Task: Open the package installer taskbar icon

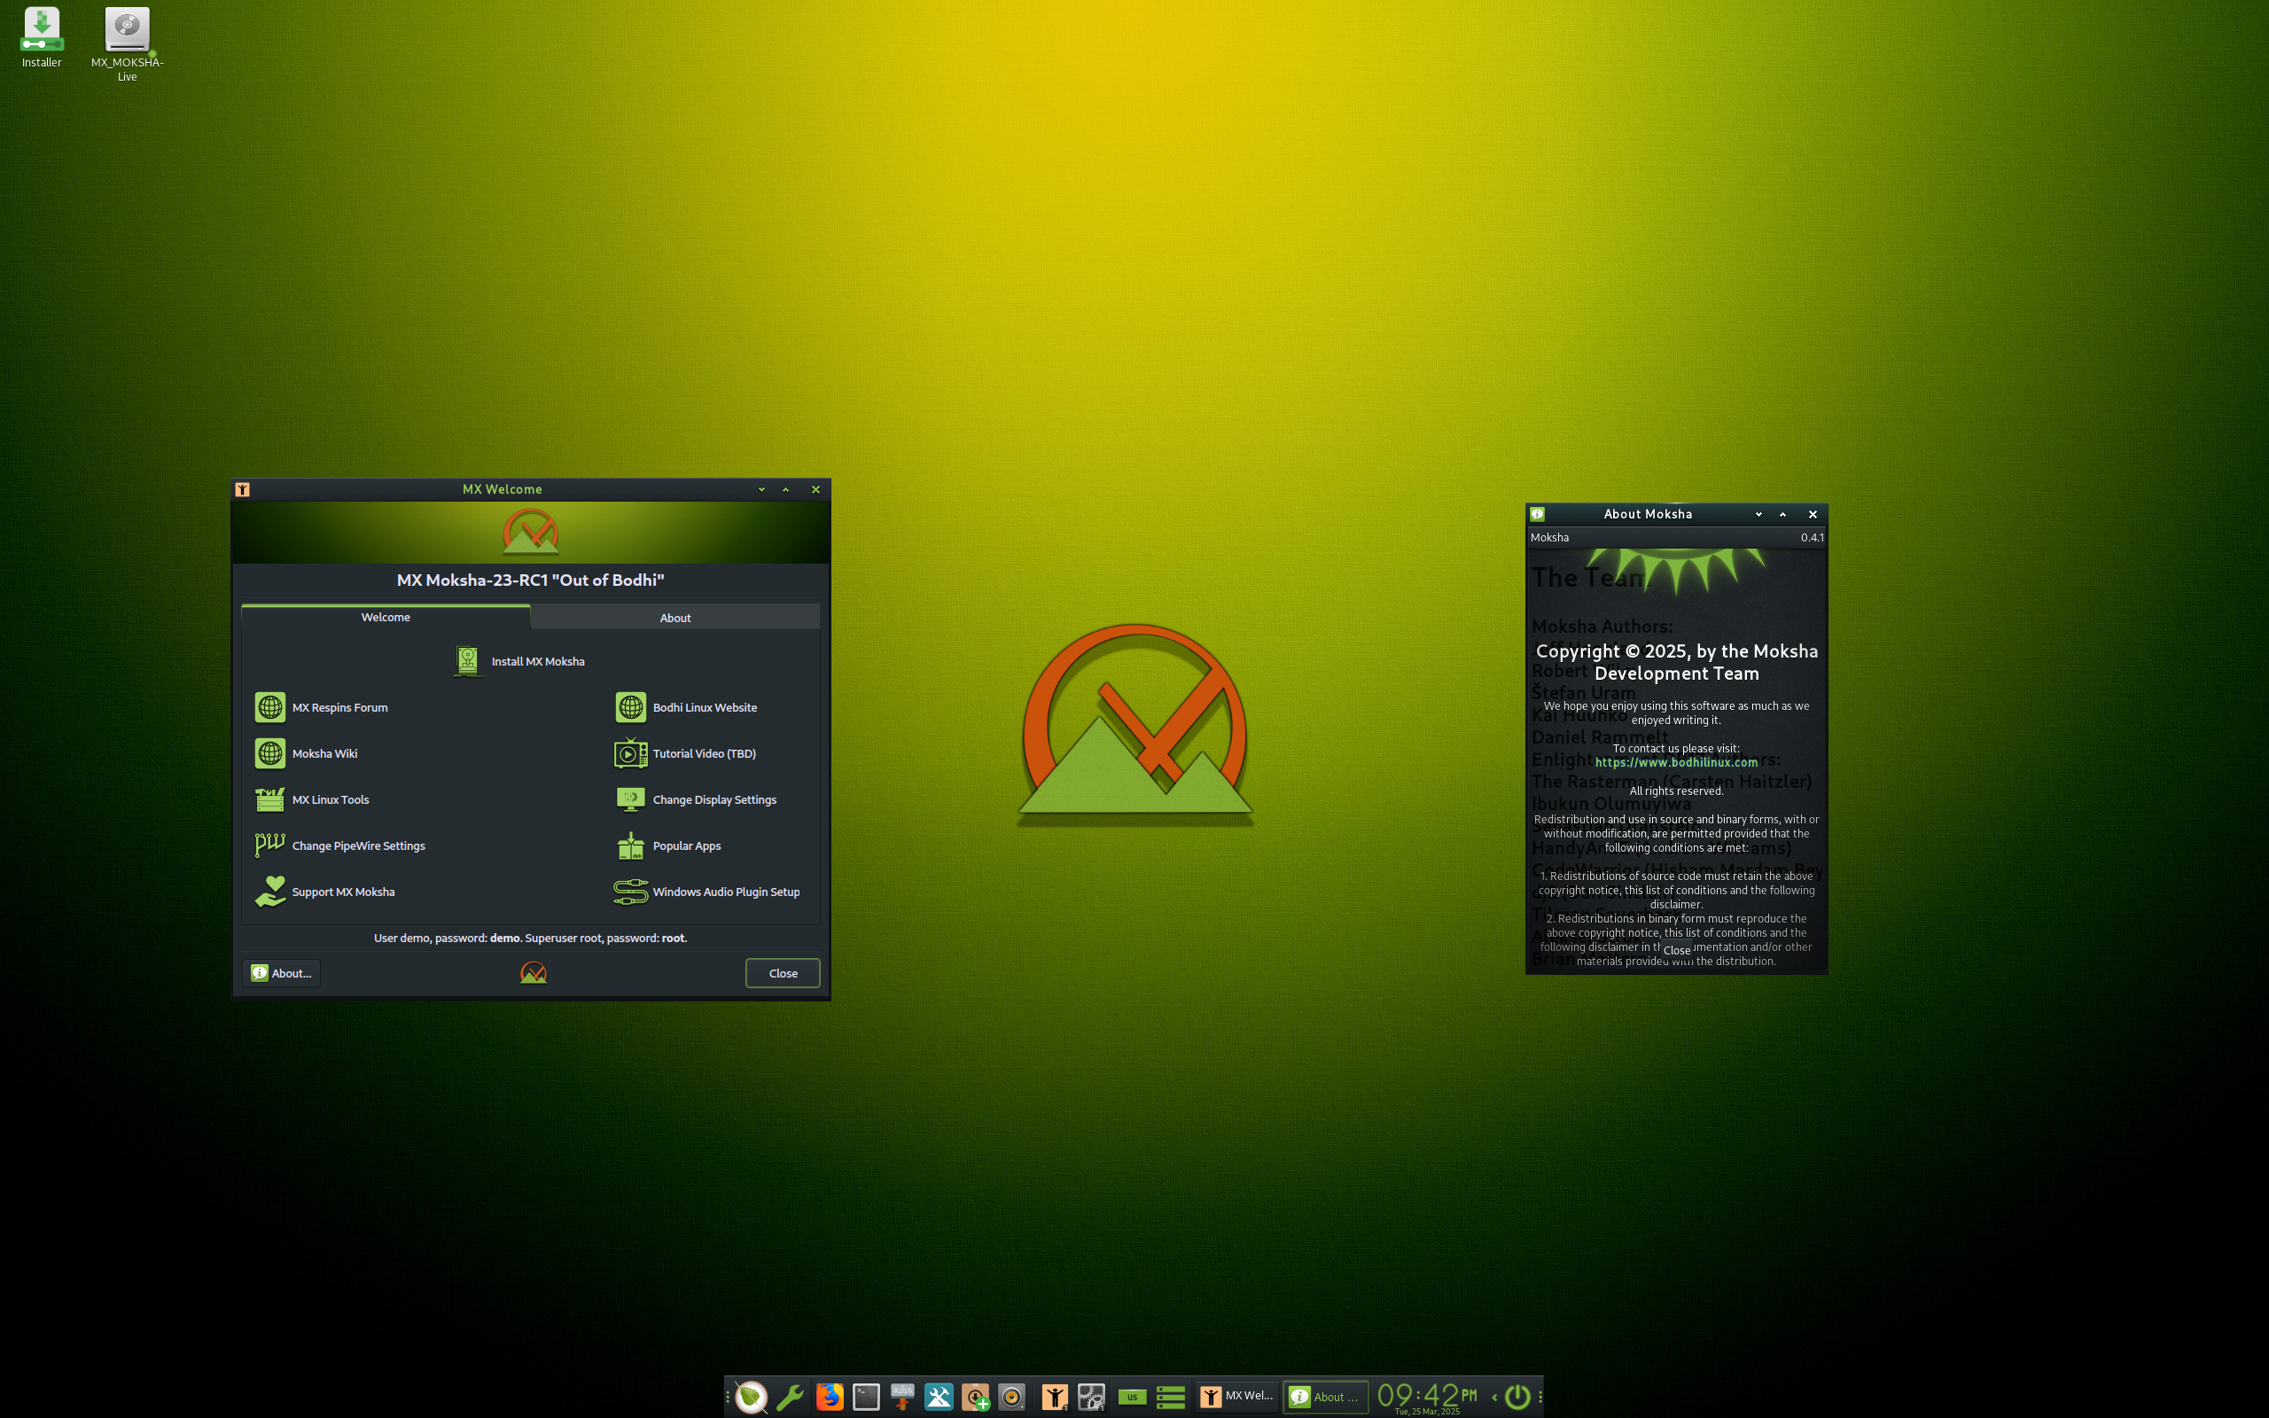Action: [975, 1397]
